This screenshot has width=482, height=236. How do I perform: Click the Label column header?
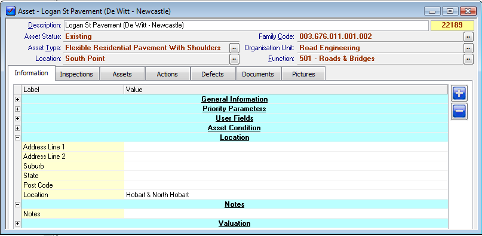coord(72,90)
